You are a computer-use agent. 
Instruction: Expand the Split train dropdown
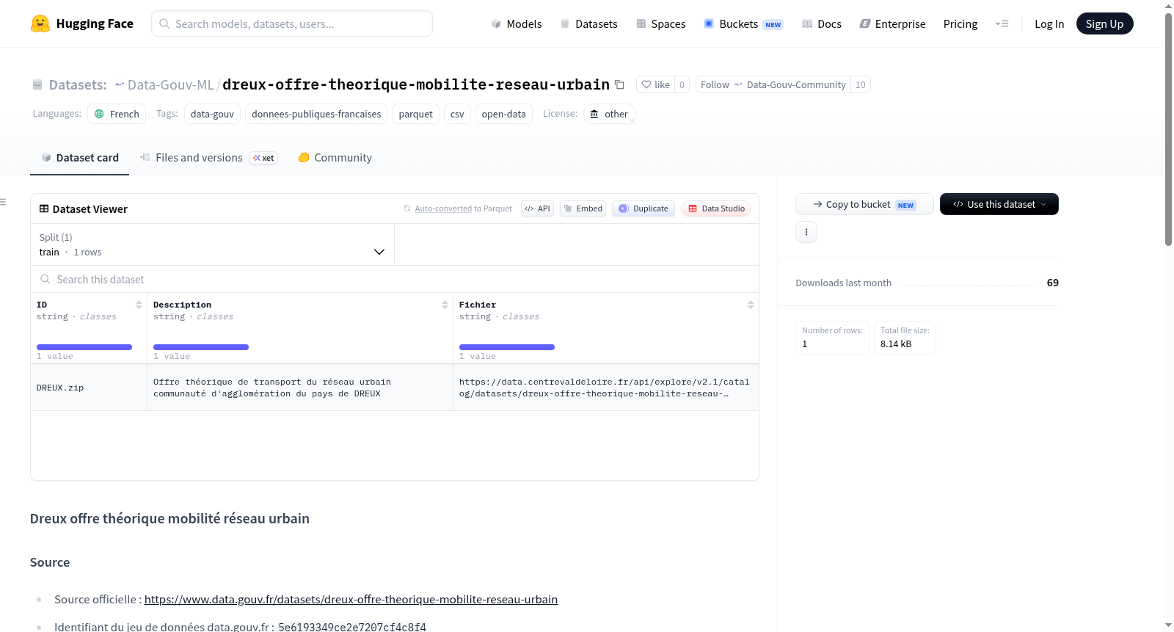pyautogui.click(x=213, y=244)
